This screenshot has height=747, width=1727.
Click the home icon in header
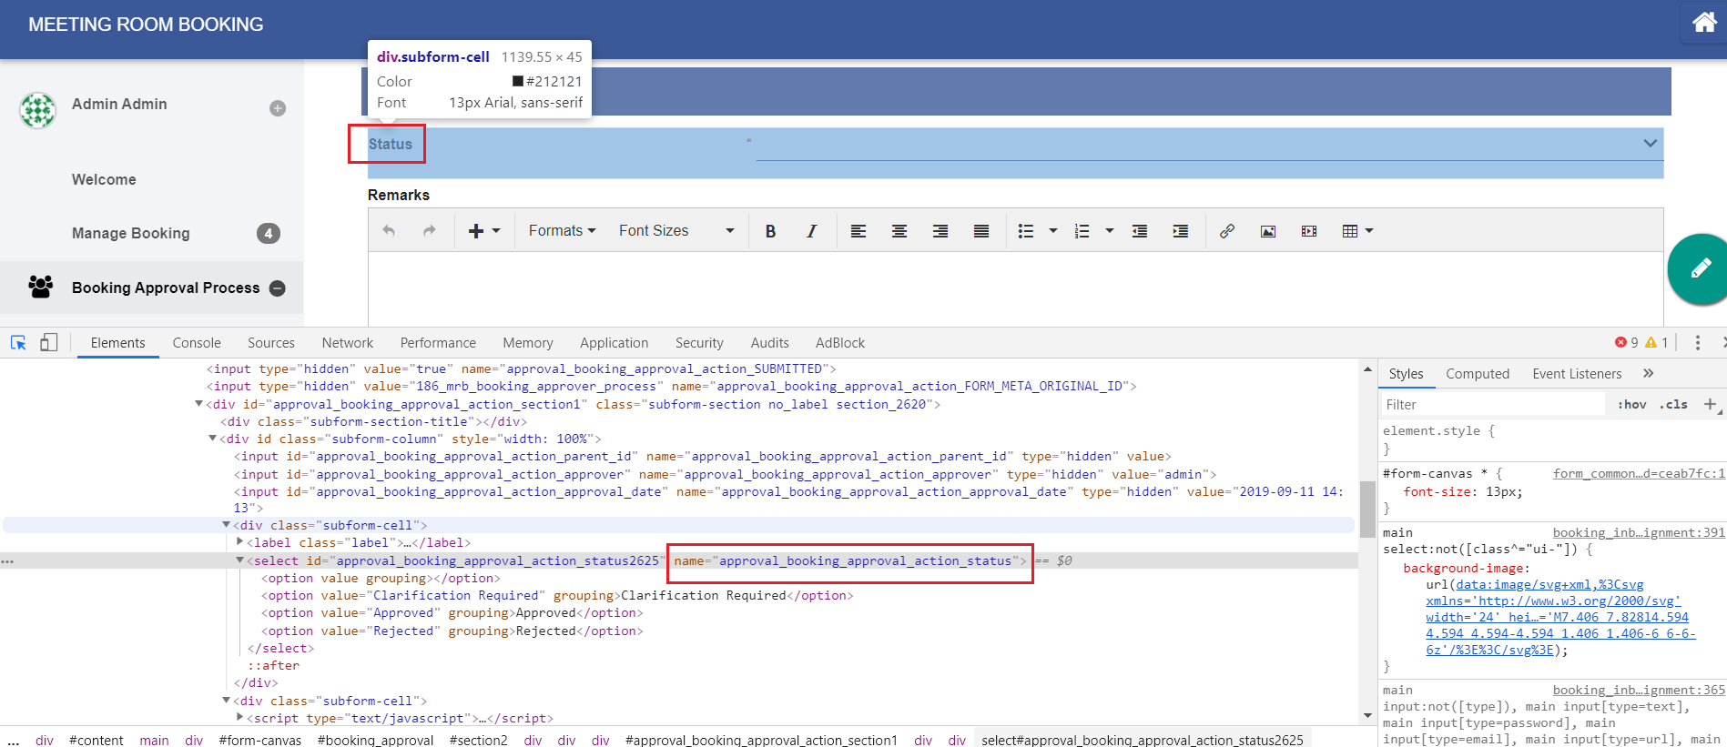[x=1703, y=23]
